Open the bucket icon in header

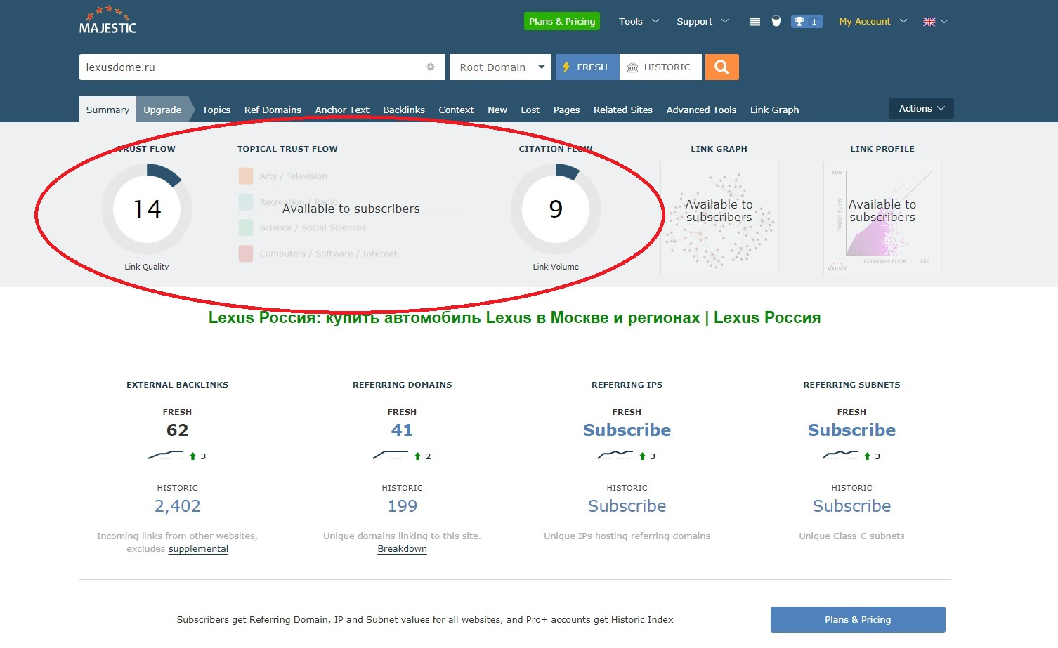776,22
